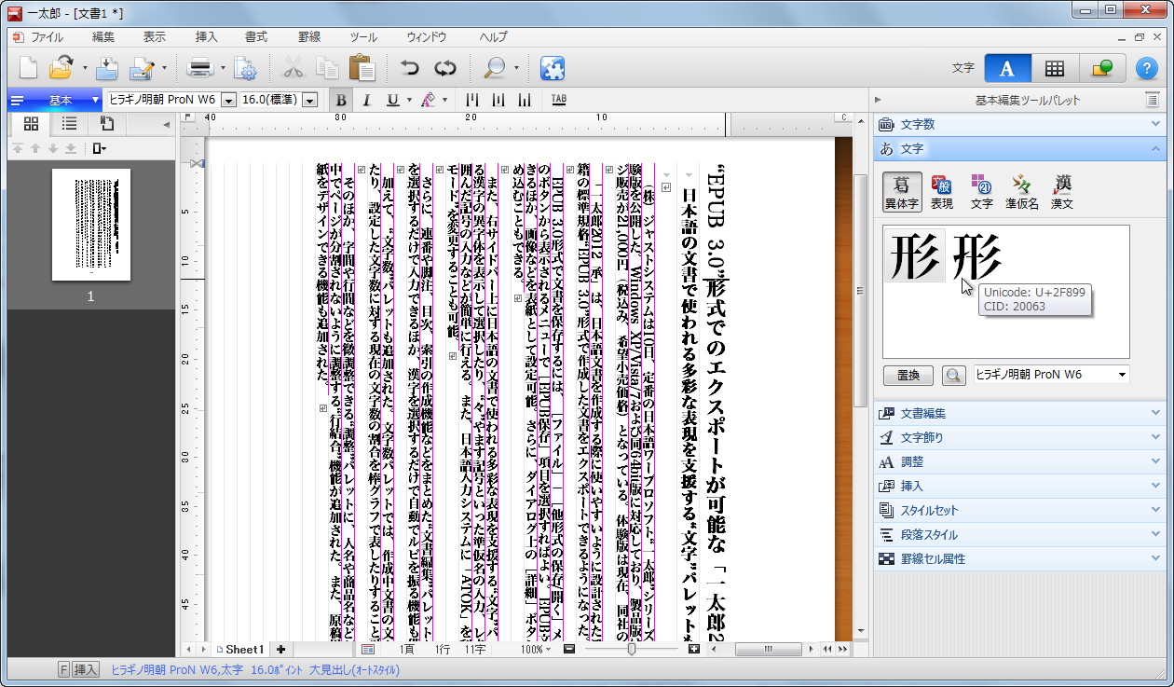Image resolution: width=1174 pixels, height=687 pixels.
Task: Open the text decoration color tool
Action: tap(428, 100)
